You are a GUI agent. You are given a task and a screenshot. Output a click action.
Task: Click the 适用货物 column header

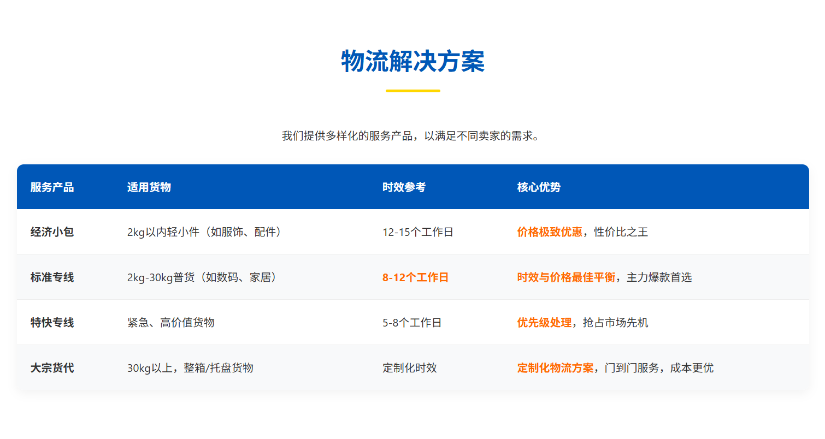149,187
